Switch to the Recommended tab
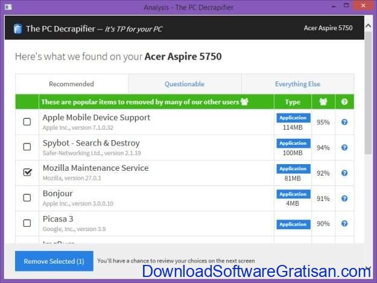The width and height of the screenshot is (377, 283). [72, 84]
